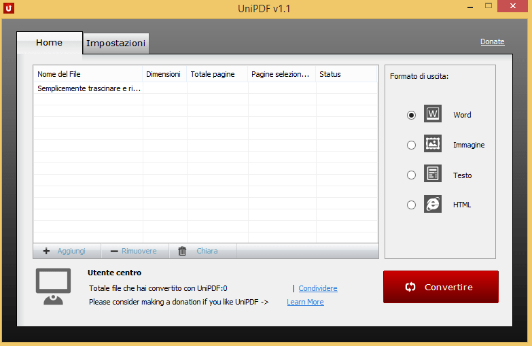Click the refresh arrows icon on Convertire

pyautogui.click(x=410, y=287)
